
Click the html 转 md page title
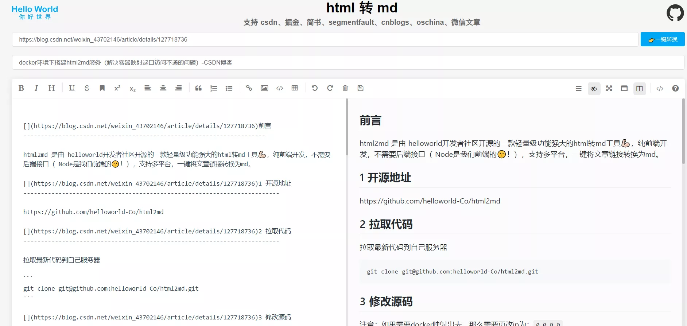click(x=362, y=8)
